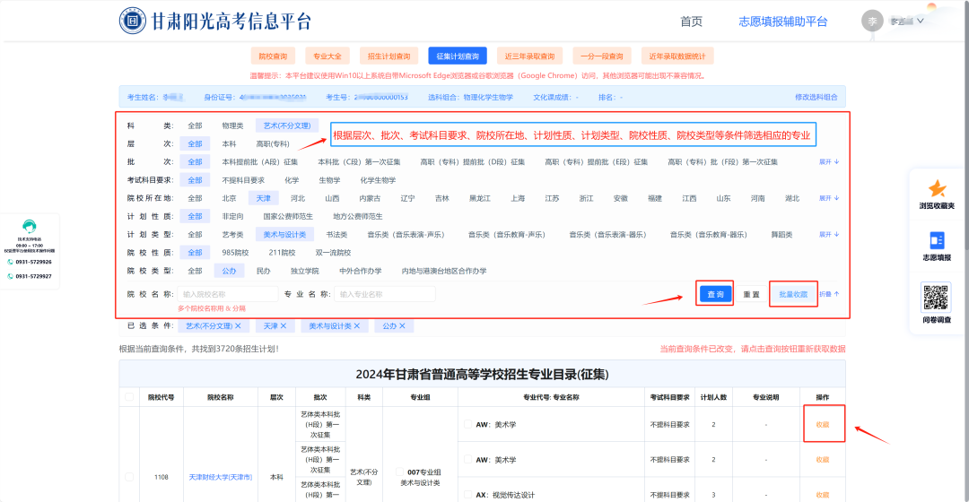Select 非定向 under 计划性质
This screenshot has width=969, height=502.
pos(232,216)
